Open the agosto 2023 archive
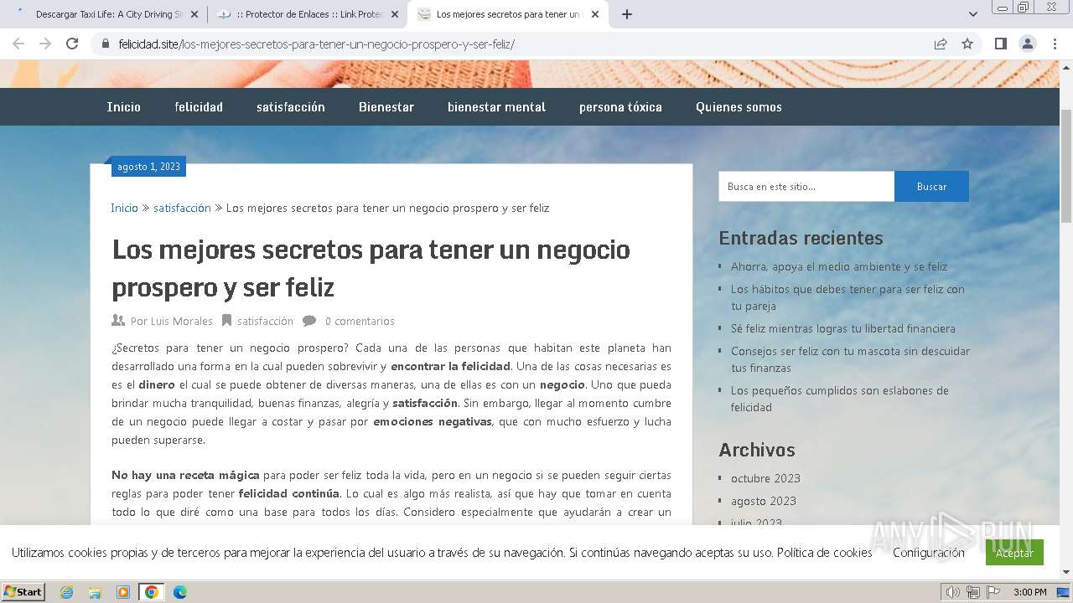Screen dimensions: 1073x603 point(764,501)
